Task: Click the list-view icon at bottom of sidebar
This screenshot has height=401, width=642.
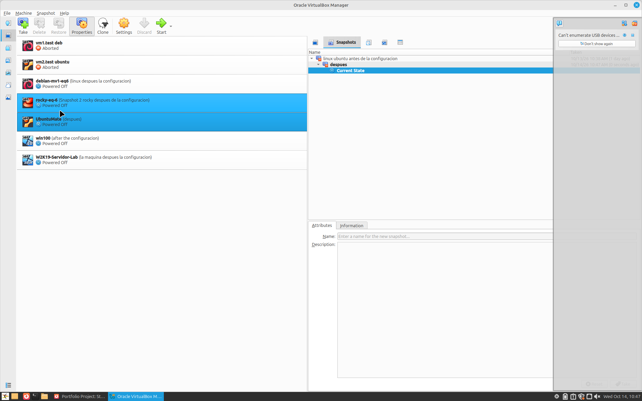Action: 8,385
